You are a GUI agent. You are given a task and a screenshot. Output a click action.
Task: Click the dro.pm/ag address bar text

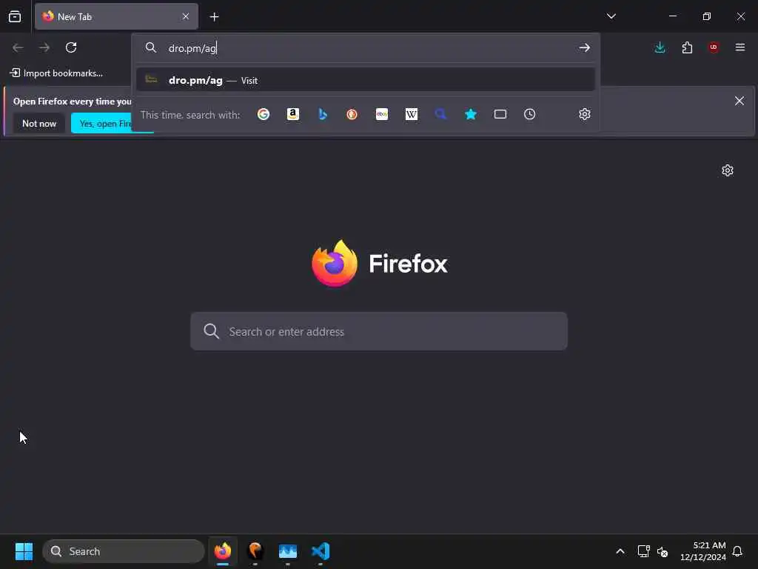[192, 48]
